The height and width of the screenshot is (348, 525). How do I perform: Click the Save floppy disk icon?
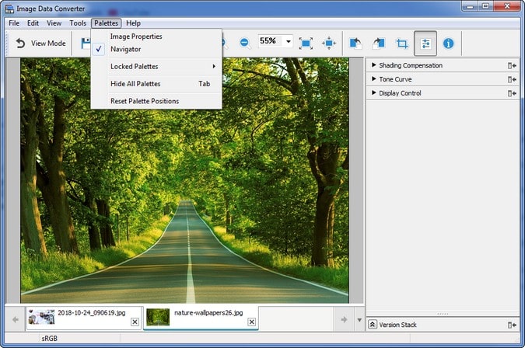[86, 43]
